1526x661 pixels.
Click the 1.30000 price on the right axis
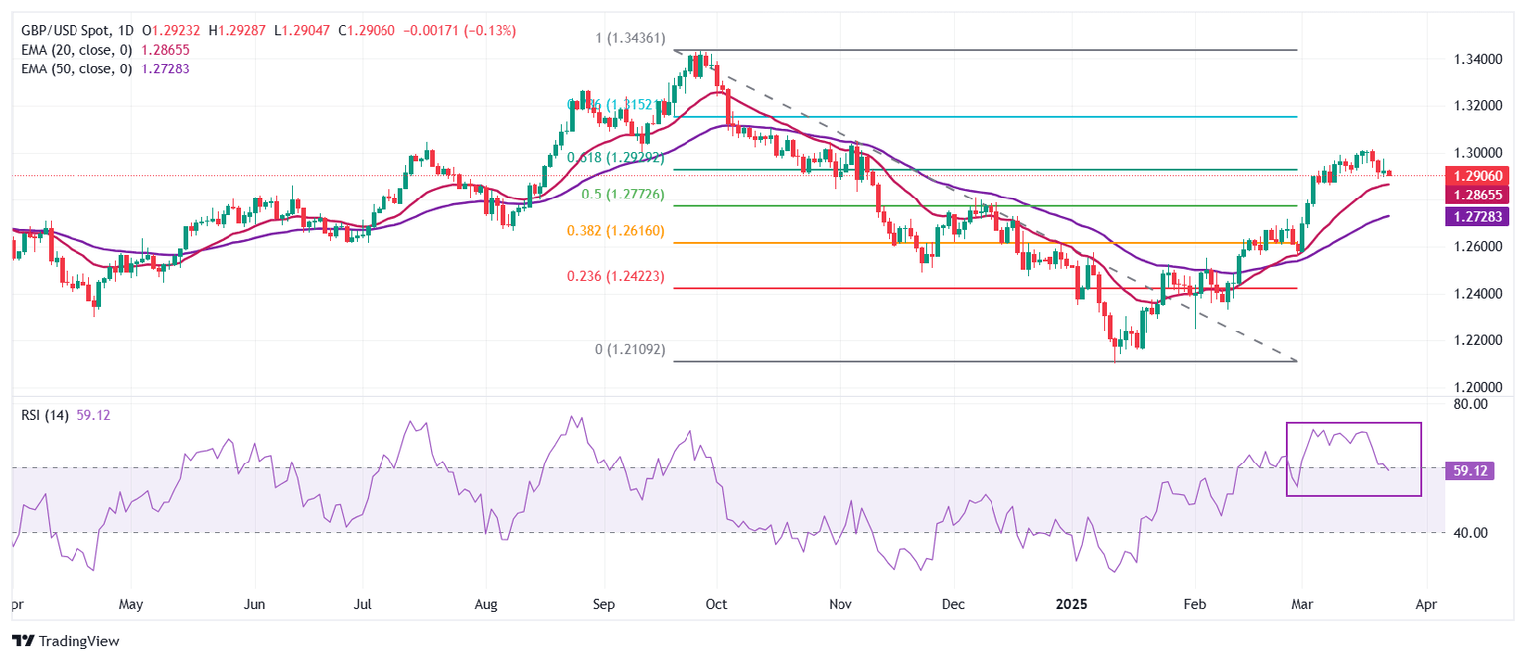pos(1479,153)
